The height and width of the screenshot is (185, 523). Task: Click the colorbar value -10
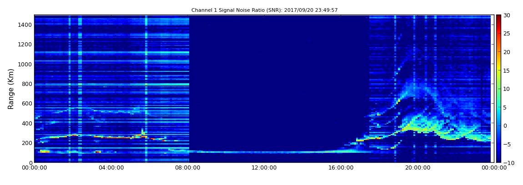(508, 162)
